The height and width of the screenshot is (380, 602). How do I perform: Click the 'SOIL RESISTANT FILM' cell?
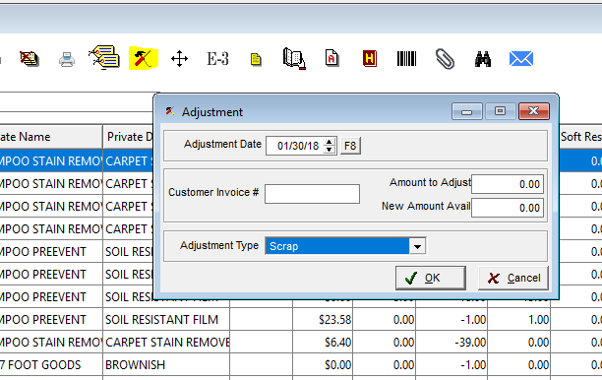point(166,319)
